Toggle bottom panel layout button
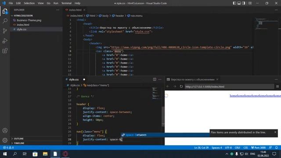This screenshot has height=158, width=281. point(239,3)
